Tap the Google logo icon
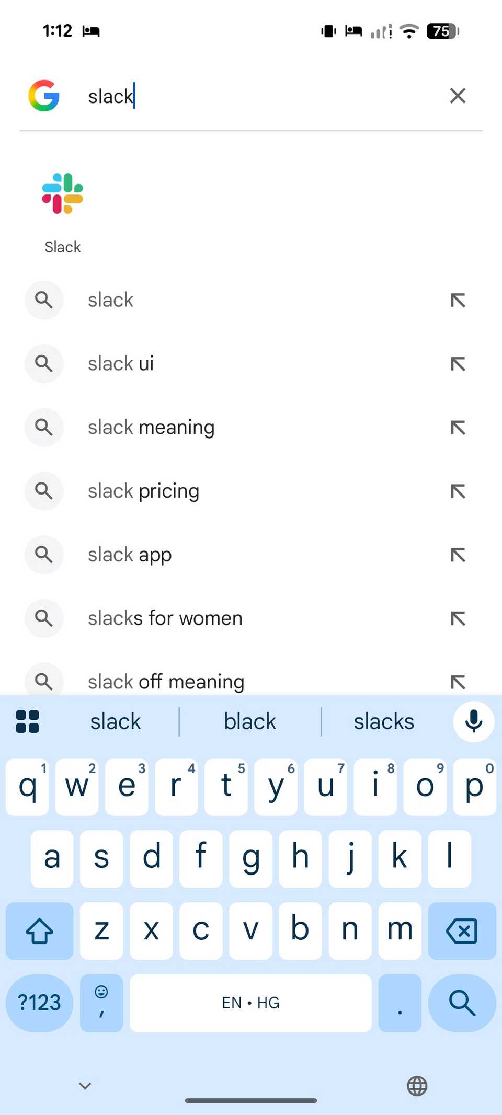 coord(44,96)
